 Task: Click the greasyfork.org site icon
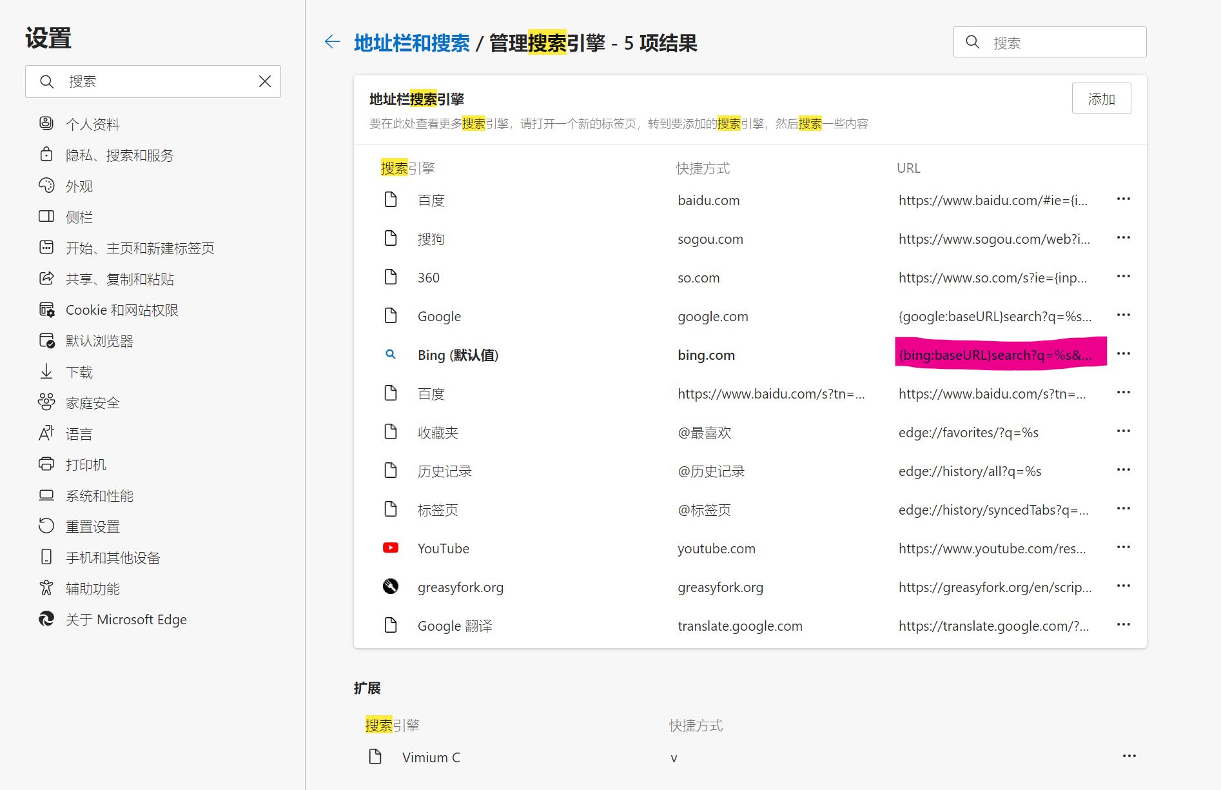(x=391, y=586)
